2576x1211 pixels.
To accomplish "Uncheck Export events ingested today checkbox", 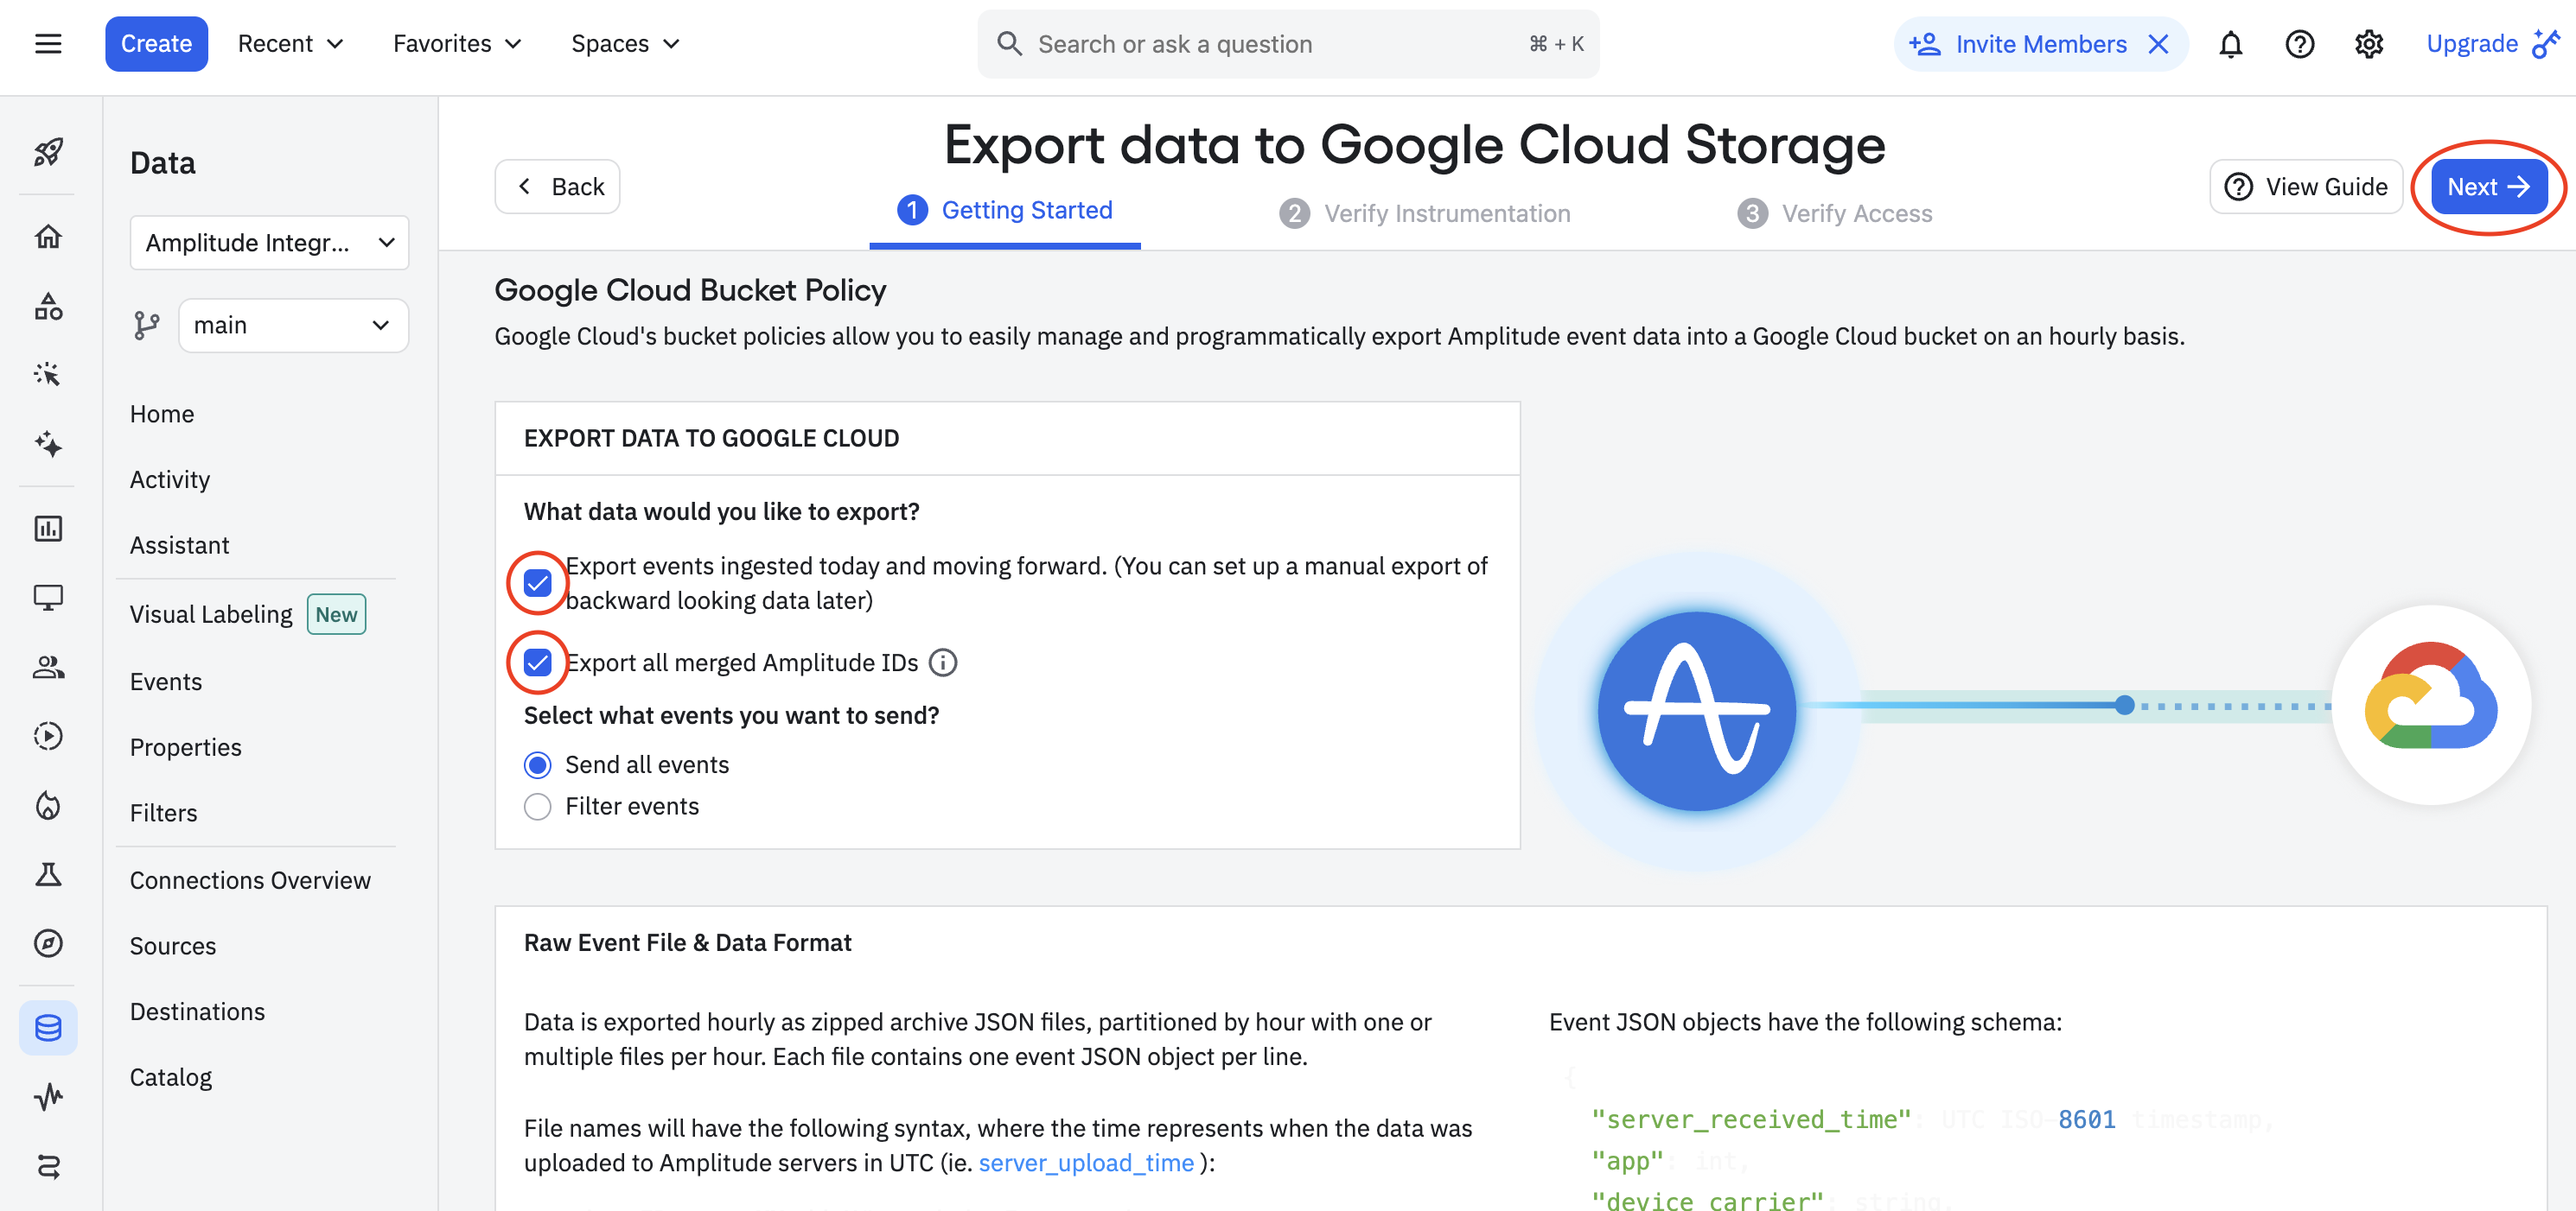I will [x=537, y=582].
